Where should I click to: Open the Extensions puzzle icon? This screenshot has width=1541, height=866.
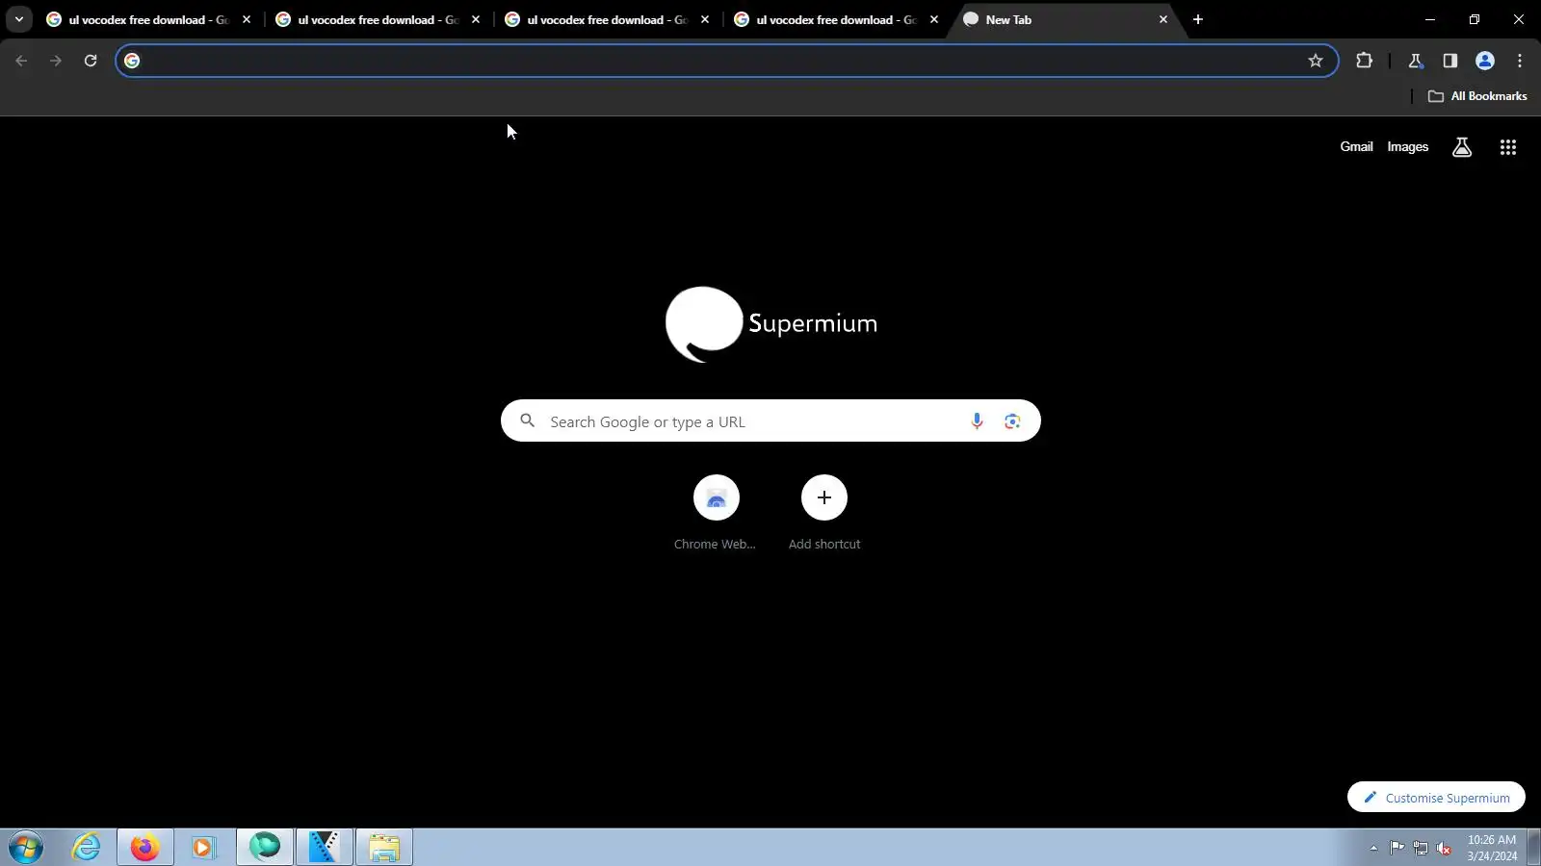pyautogui.click(x=1364, y=61)
